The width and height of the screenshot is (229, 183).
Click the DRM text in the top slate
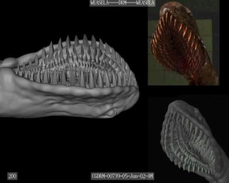pyautogui.click(x=122, y=3)
